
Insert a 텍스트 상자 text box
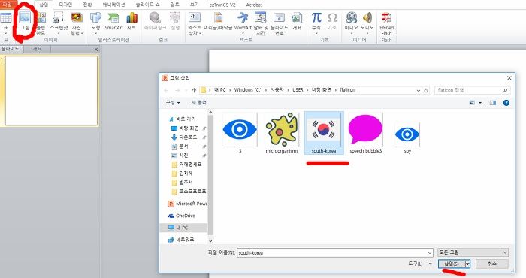(x=195, y=23)
